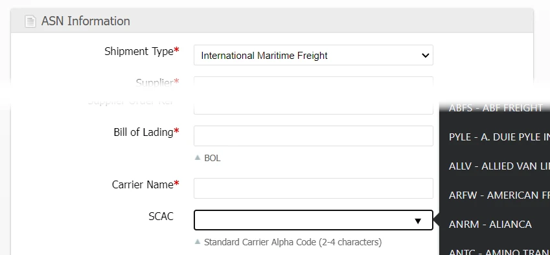Click triangle icon beside Standard Carrier Alpha Code
Screen dimensions: 550x255
[198, 241]
